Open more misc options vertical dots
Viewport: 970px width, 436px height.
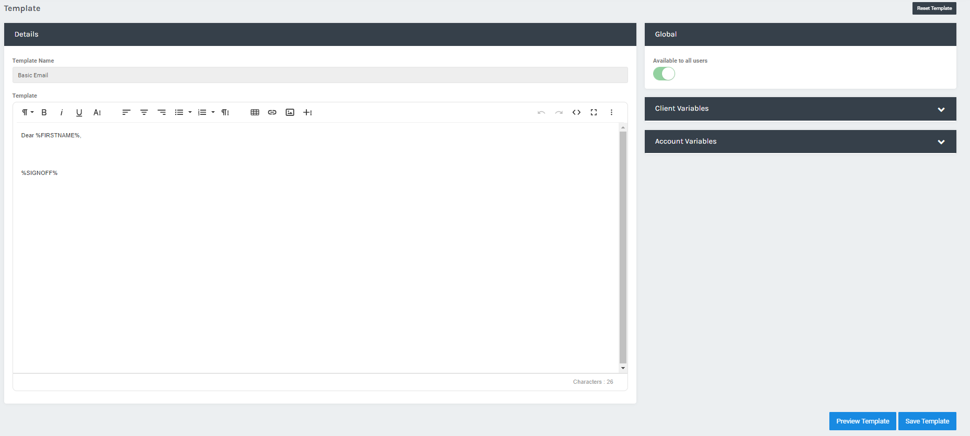click(x=611, y=112)
